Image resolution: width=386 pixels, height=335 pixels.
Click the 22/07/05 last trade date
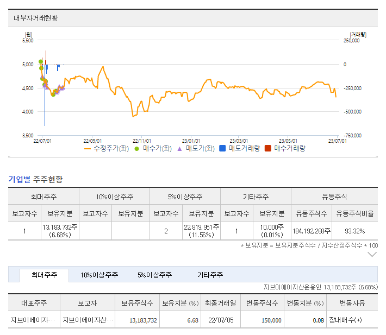tap(221, 320)
